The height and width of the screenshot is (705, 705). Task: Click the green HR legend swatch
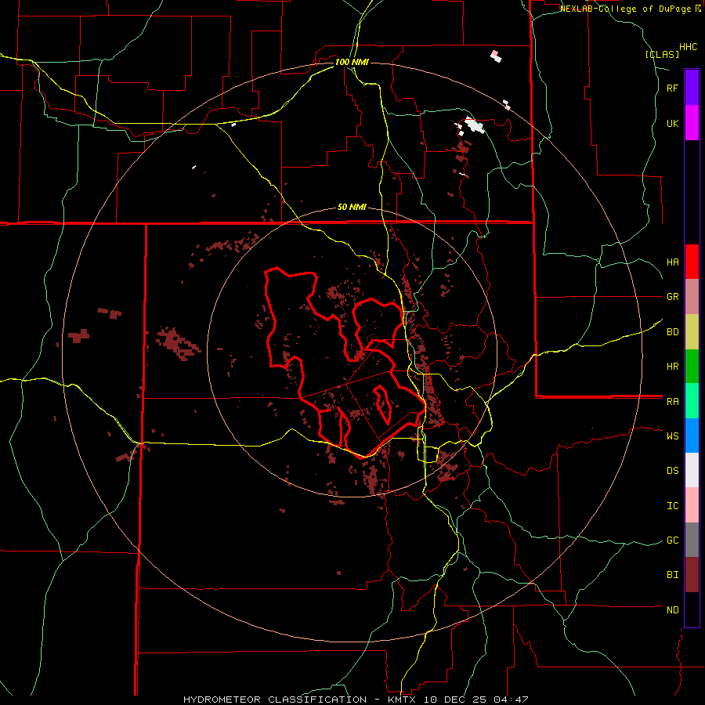point(692,367)
